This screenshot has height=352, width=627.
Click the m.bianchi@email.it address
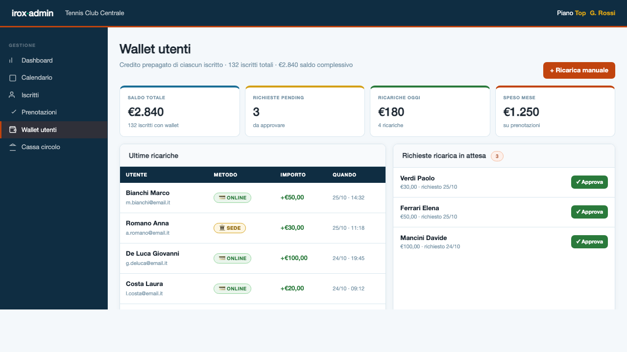tap(148, 202)
